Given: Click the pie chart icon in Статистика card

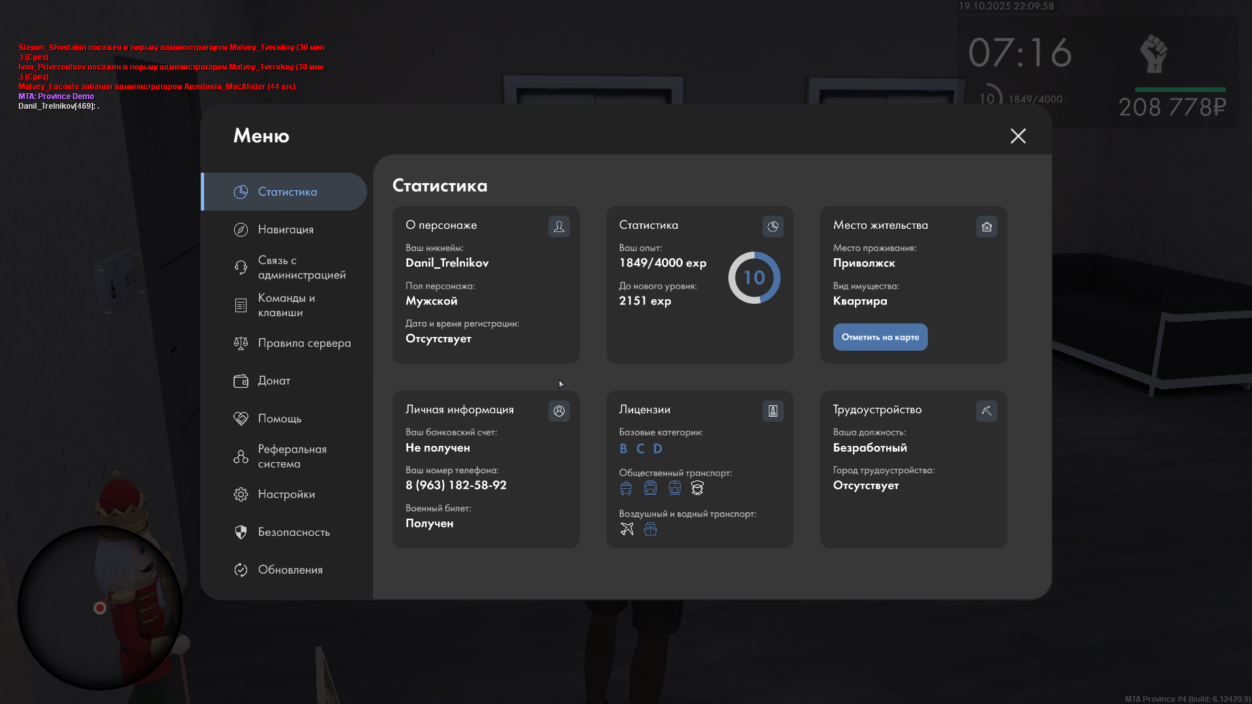Looking at the screenshot, I should [773, 226].
